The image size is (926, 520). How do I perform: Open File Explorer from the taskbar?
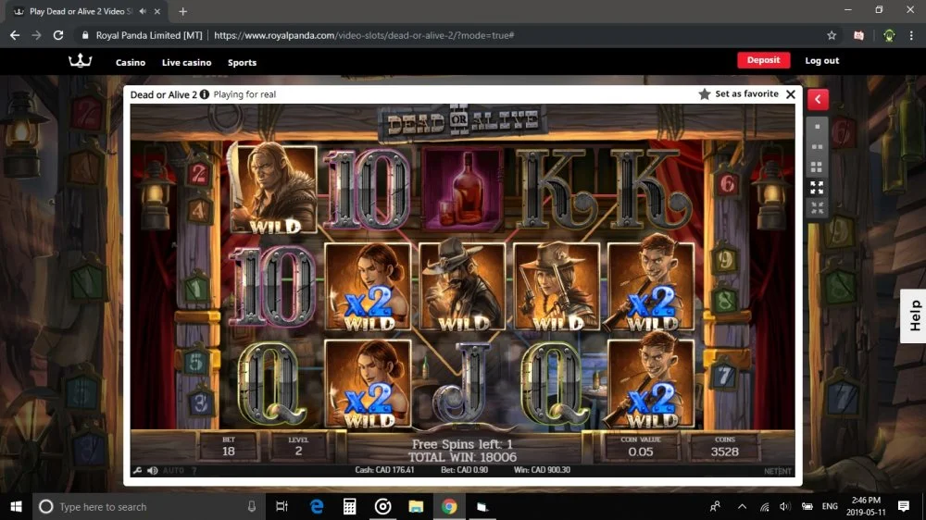[416, 506]
